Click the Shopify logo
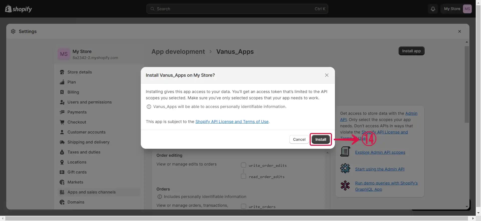 [x=19, y=9]
